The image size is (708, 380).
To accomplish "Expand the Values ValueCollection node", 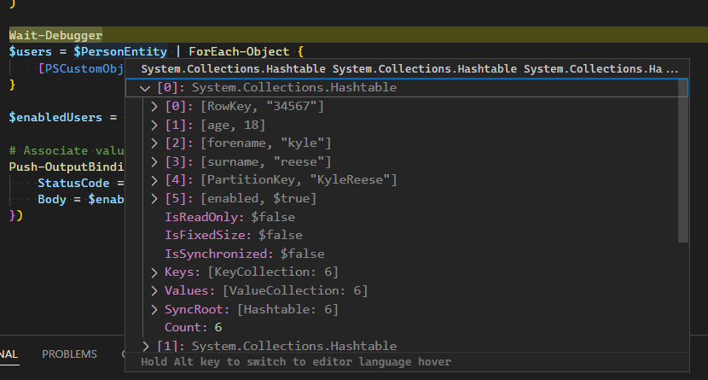I will coord(154,291).
